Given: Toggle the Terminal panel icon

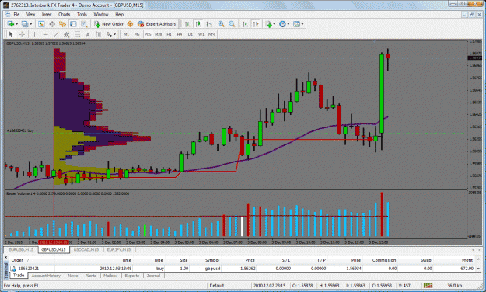Looking at the screenshot, I should pos(73,24).
